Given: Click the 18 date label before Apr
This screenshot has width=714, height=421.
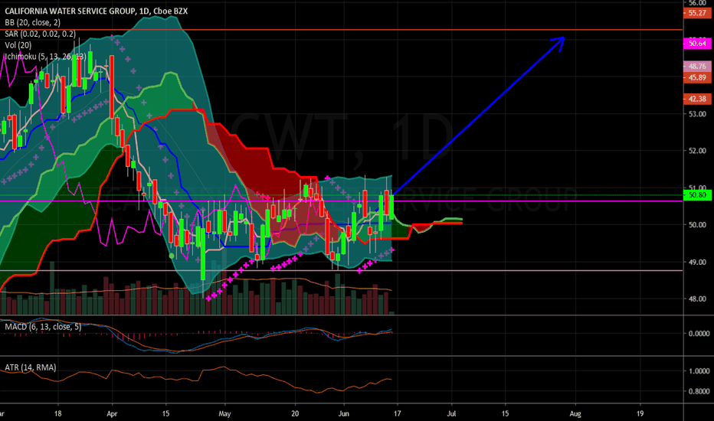Looking at the screenshot, I should (x=57, y=413).
